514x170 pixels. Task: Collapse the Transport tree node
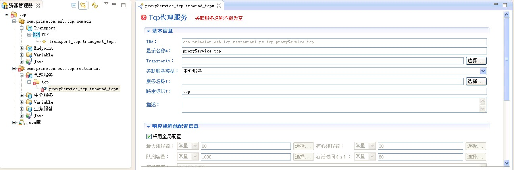pos(22,28)
